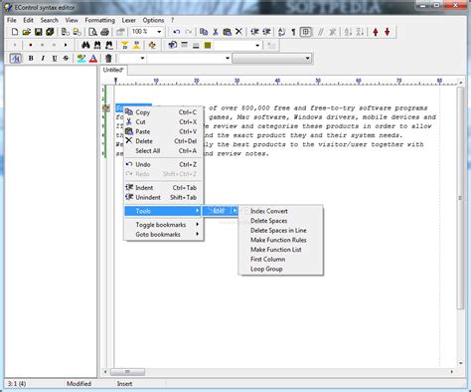The width and height of the screenshot is (471, 392).
Task: Toggle underline formatting
Action: (55, 59)
